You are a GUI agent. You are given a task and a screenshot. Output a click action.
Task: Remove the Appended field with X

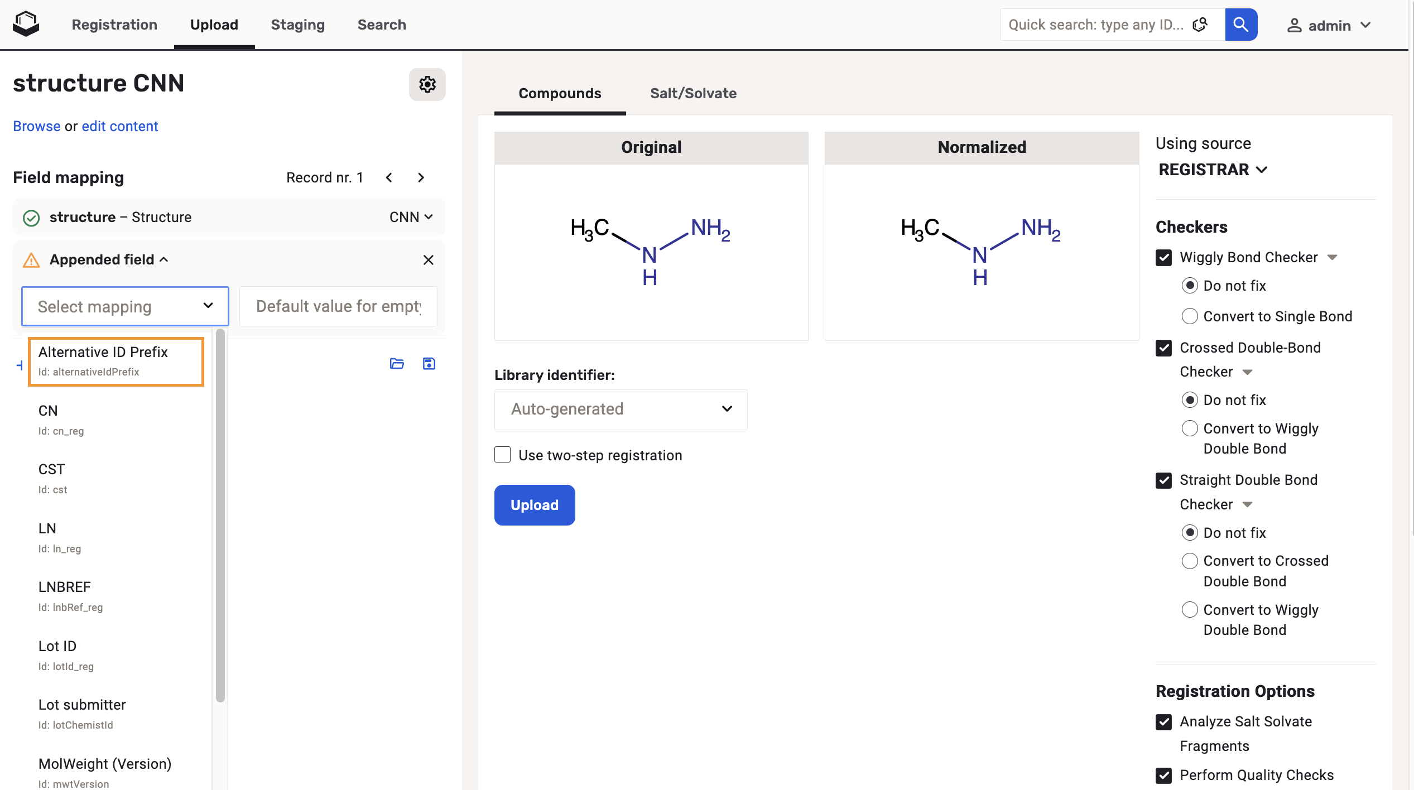coord(428,260)
